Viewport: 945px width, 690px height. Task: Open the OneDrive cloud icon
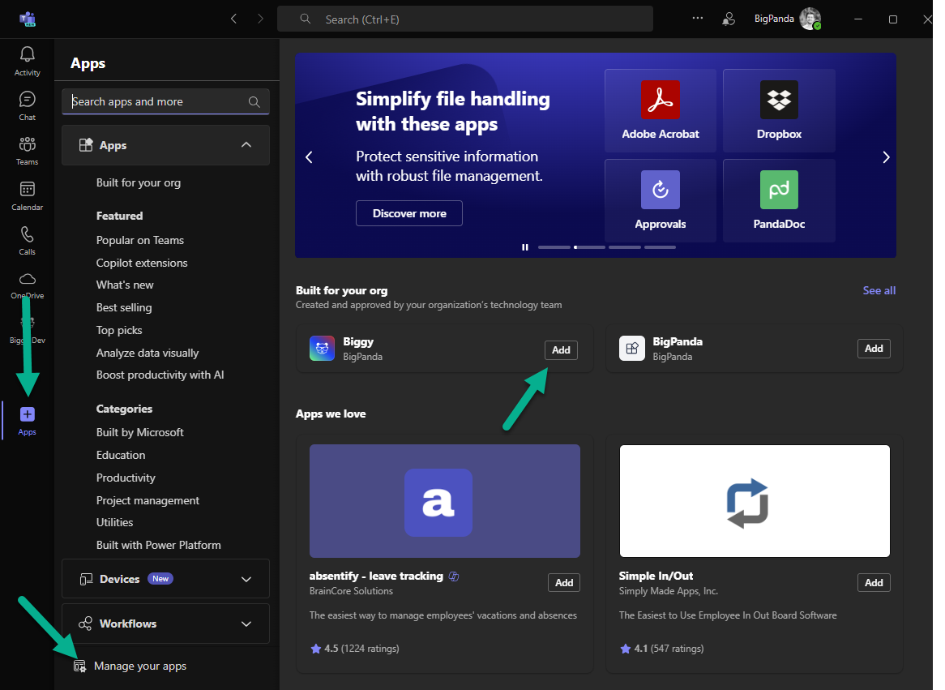pos(27,284)
